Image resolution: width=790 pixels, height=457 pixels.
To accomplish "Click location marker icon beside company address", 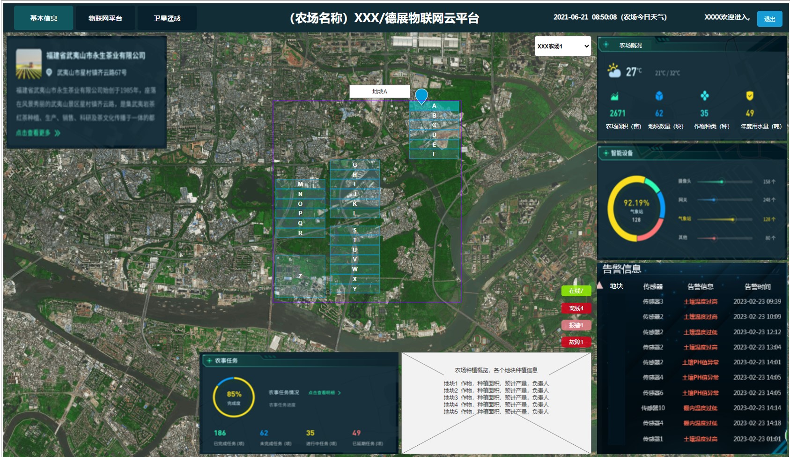I will tap(49, 72).
